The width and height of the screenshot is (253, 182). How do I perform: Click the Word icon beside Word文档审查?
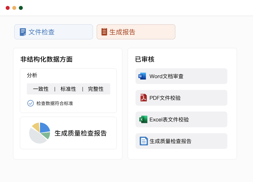click(x=142, y=76)
